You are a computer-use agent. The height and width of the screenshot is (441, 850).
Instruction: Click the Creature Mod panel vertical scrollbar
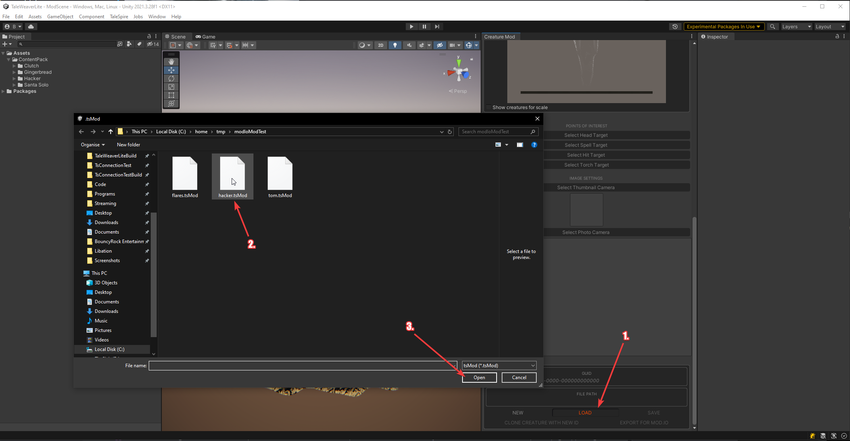694,317
